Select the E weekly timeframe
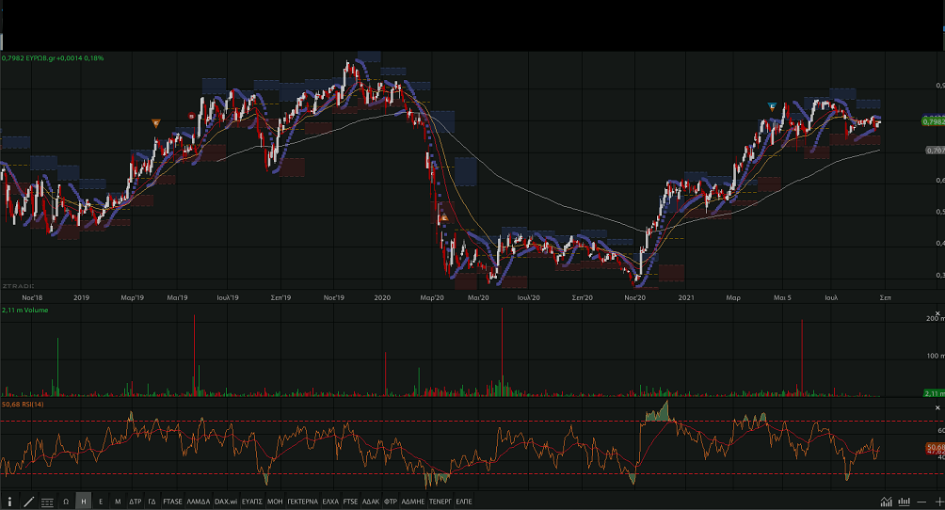The width and height of the screenshot is (945, 510). pos(101,502)
